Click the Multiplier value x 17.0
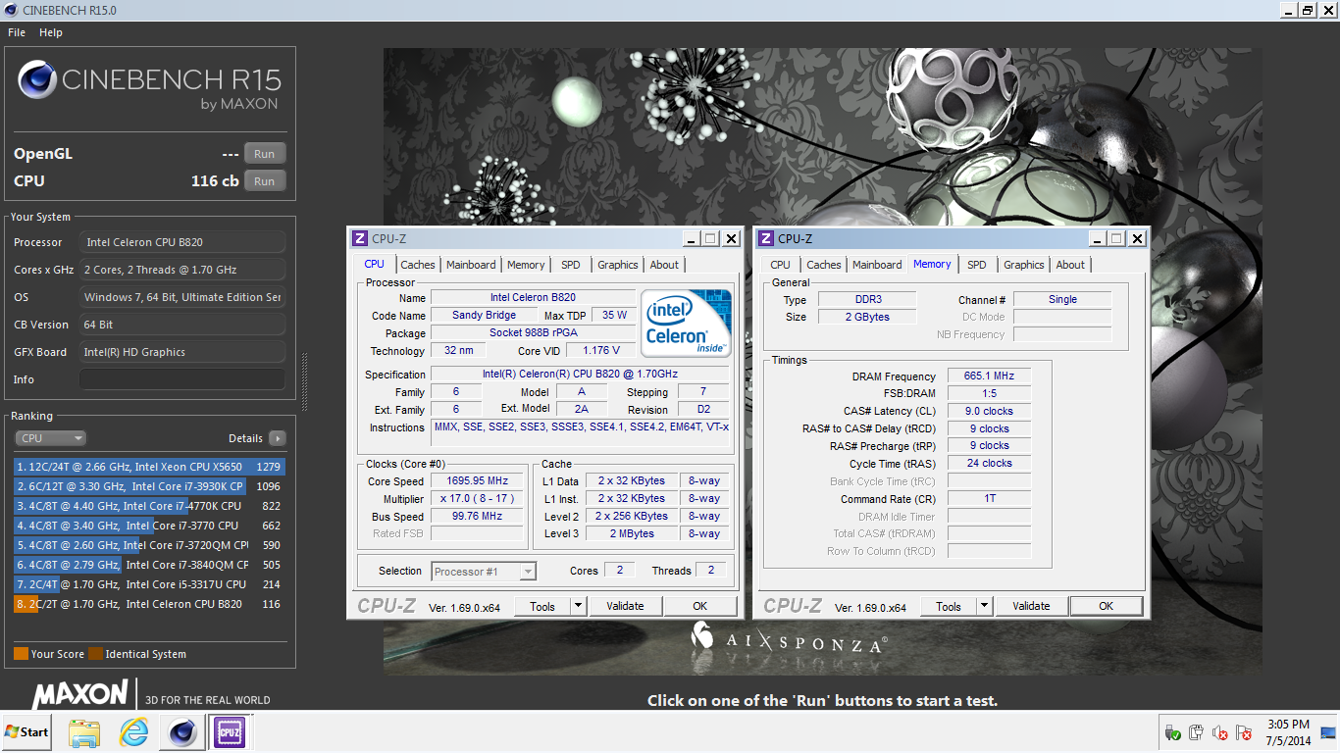Viewport: 1340px width, 753px height. tap(479, 499)
